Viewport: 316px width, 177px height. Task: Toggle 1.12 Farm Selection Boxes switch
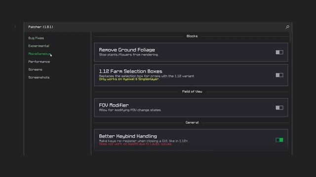point(279,75)
